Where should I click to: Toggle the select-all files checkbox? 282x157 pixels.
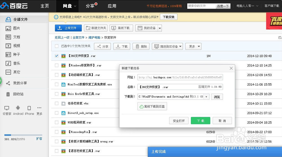57,46
